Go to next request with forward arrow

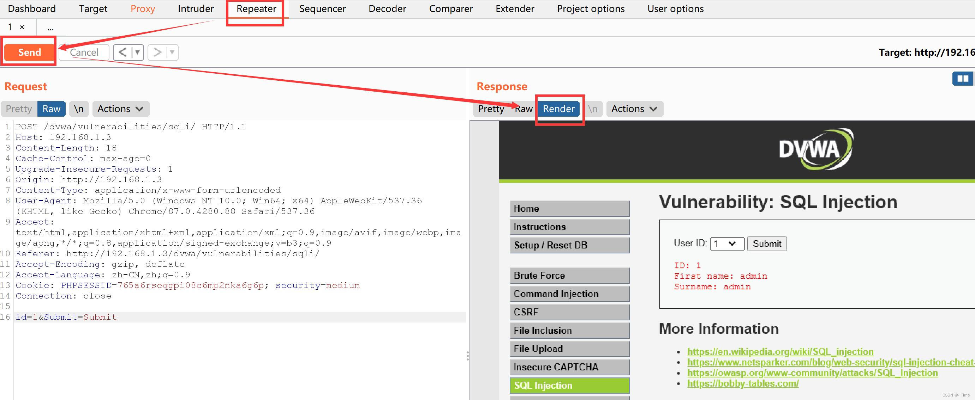coord(157,52)
